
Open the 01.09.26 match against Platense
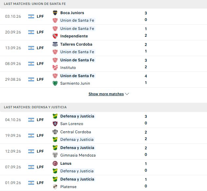click(104, 183)
